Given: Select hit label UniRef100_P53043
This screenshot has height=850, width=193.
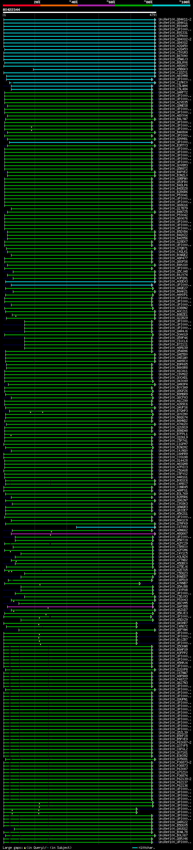Looking at the screenshot, I should click(x=173, y=599).
